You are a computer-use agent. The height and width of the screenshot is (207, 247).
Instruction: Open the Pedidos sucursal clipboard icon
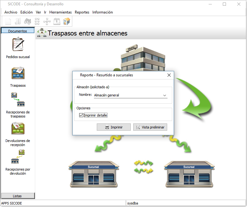18,44
